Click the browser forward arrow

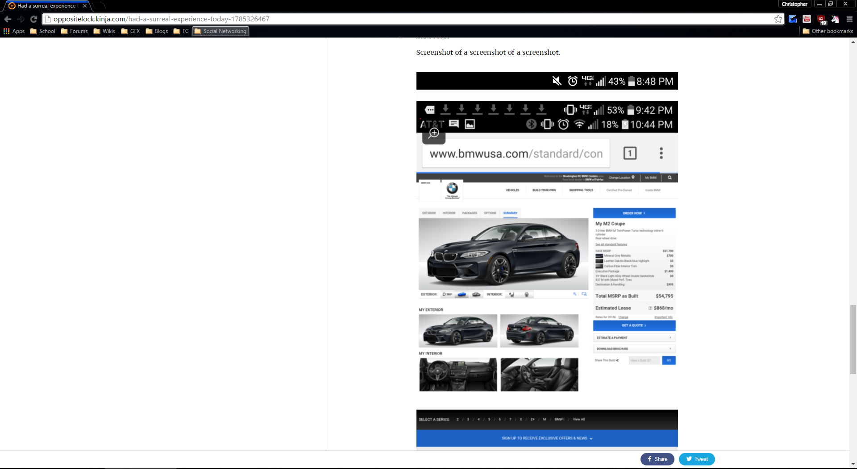21,19
